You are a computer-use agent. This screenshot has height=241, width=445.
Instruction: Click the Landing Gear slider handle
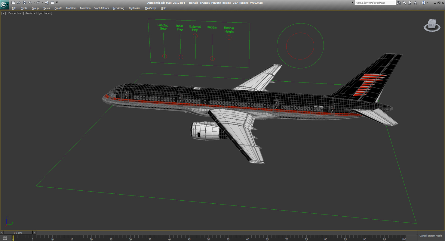pos(164,56)
